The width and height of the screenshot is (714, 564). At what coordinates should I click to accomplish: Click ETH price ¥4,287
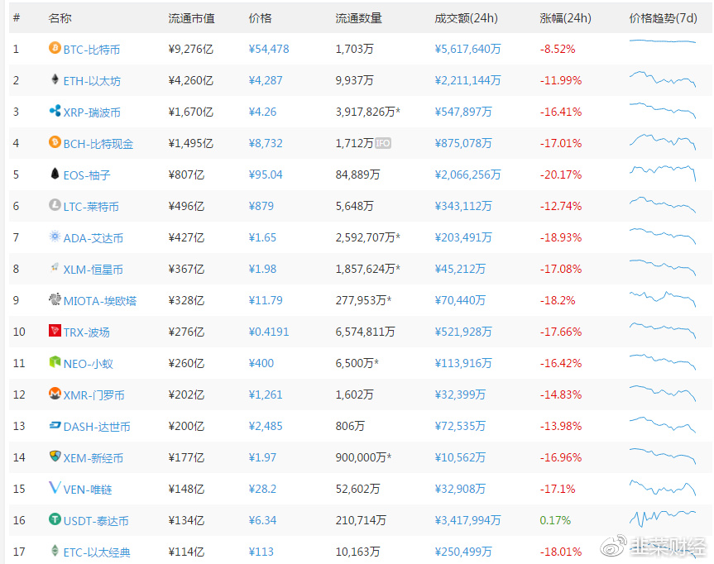click(x=266, y=80)
